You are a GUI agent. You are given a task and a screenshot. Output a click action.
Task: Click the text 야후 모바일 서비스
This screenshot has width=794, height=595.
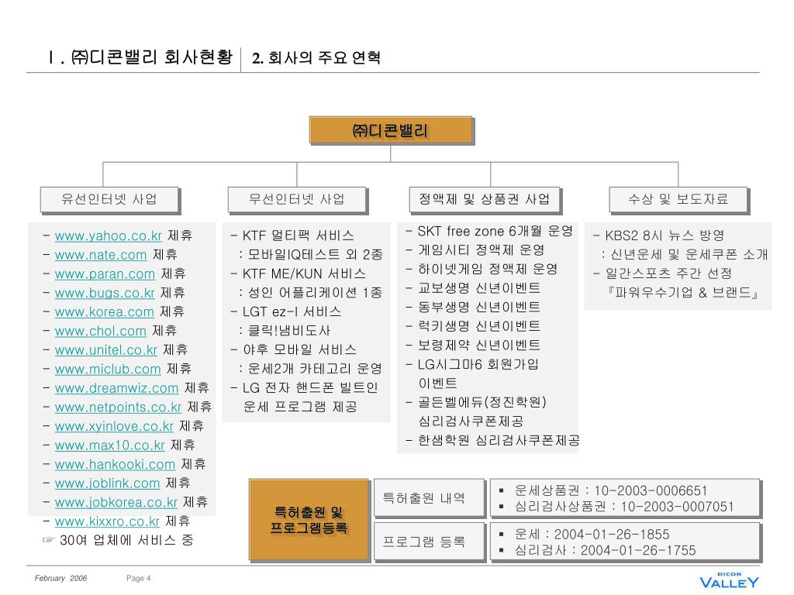299,350
